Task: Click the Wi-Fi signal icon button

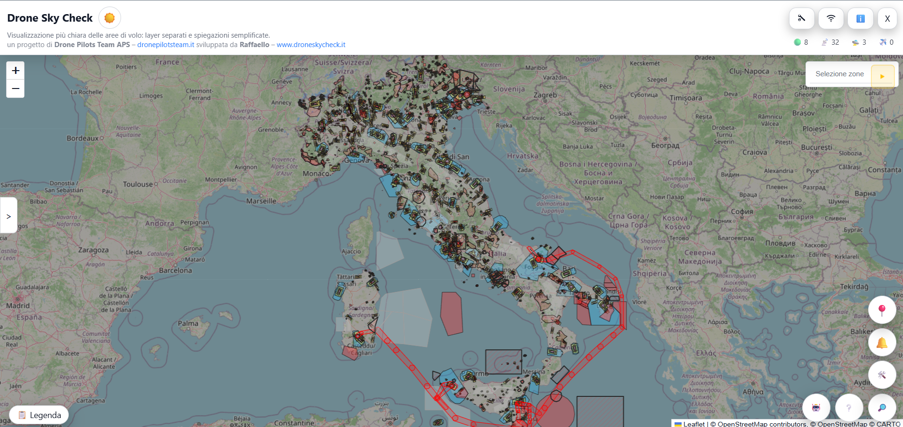Action: (831, 18)
